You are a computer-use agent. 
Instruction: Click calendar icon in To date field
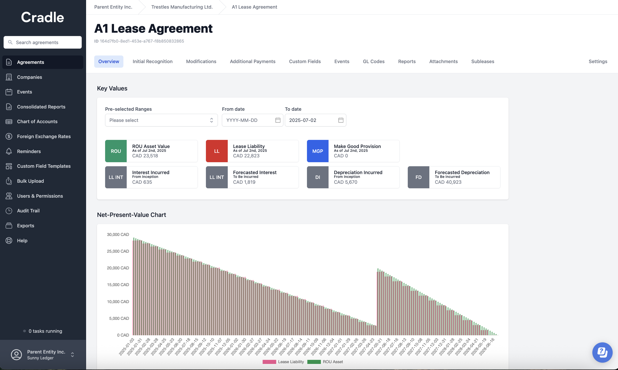341,120
